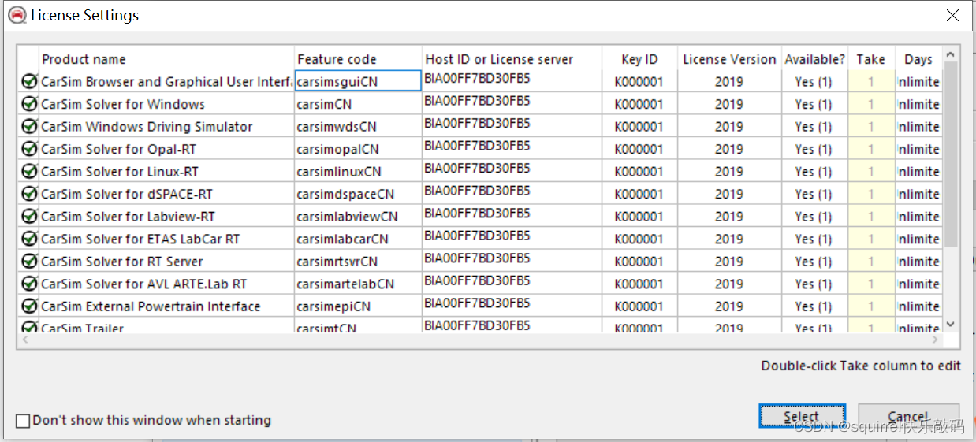Click the Days column header
The height and width of the screenshot is (442, 976).
tap(918, 59)
